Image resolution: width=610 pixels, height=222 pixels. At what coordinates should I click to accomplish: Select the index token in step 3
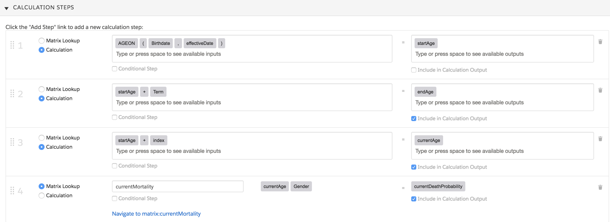(x=158, y=140)
